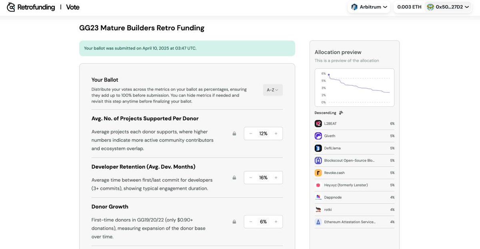
Task: Click Developer Retention (Avg. Dev. Months) heading
Action: tap(144, 167)
